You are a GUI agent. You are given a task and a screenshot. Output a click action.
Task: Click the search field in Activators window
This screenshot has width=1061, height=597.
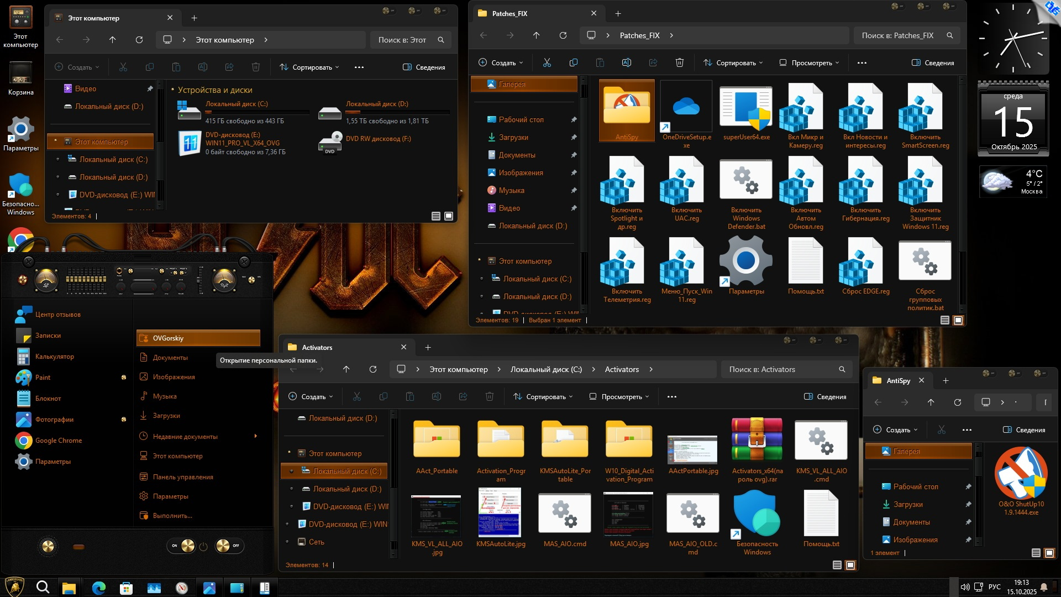click(779, 369)
